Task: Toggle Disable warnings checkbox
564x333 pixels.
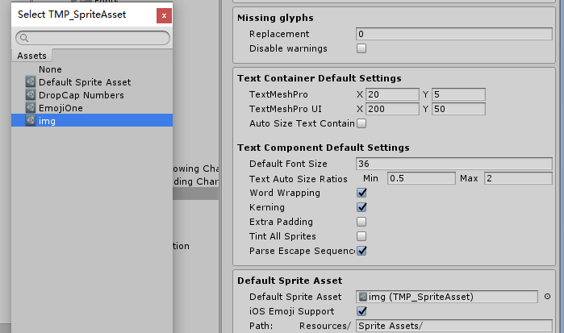Action: [x=361, y=48]
